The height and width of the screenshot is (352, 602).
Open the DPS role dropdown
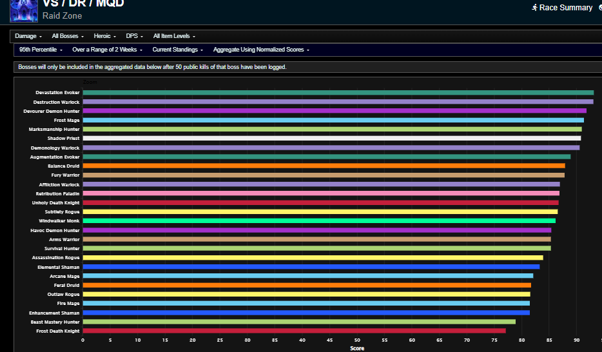tap(134, 36)
